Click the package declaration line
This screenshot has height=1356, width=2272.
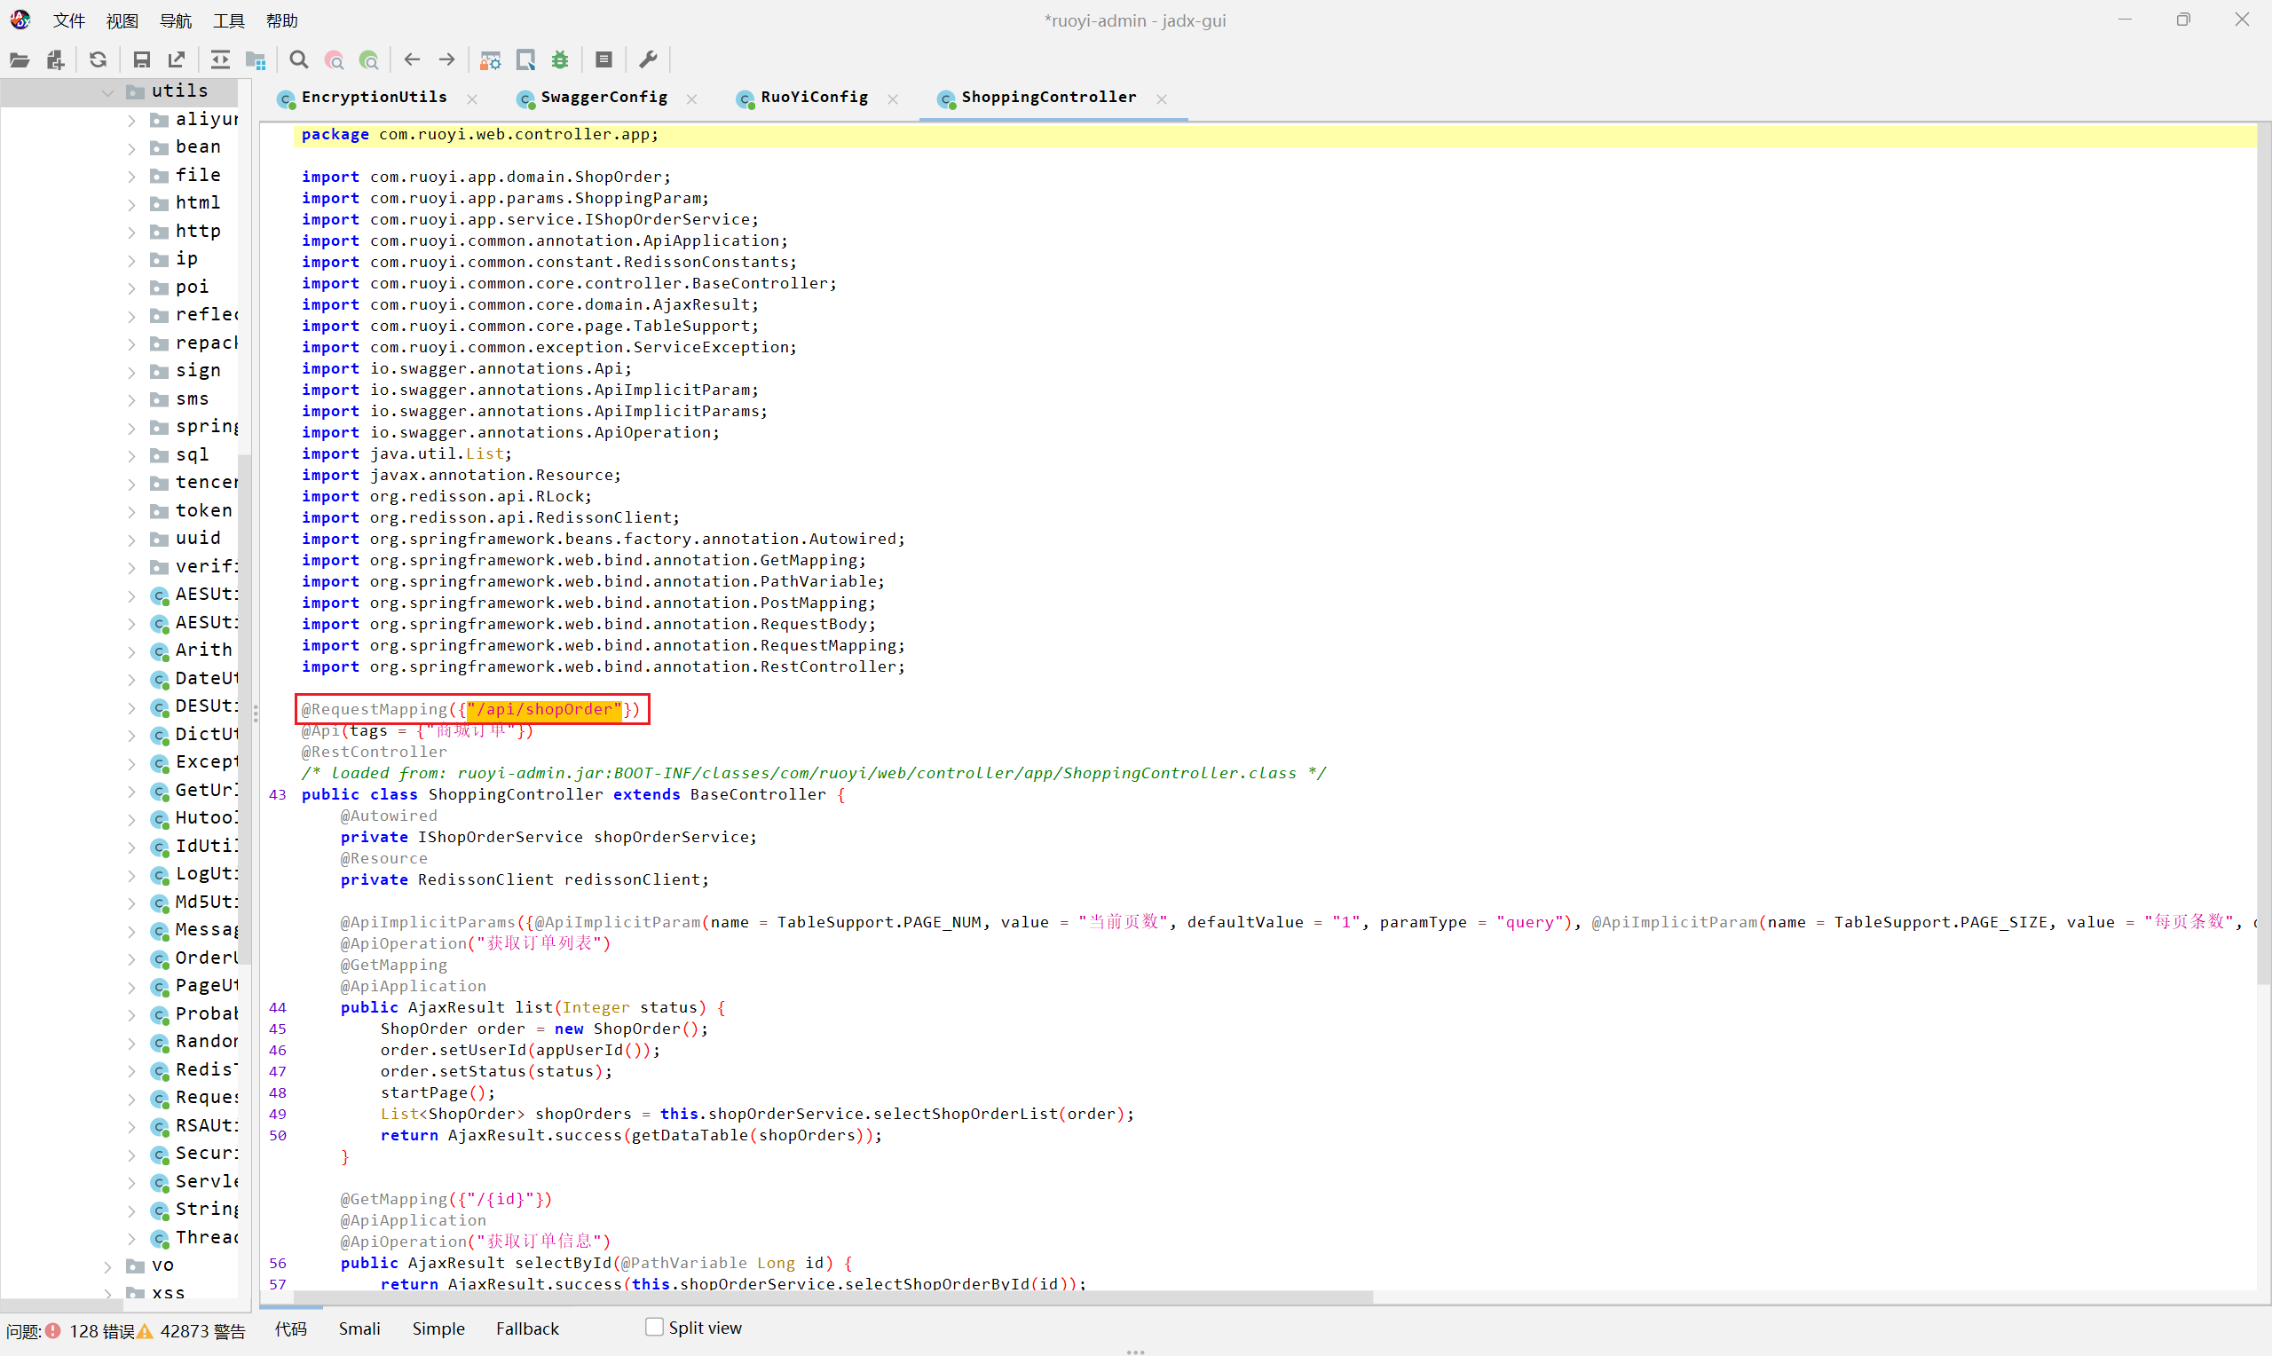click(1277, 135)
